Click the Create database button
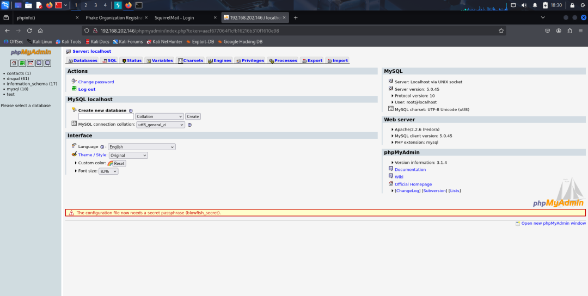 [193, 116]
